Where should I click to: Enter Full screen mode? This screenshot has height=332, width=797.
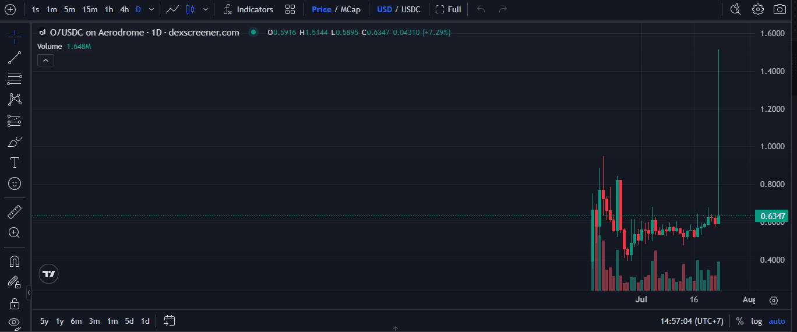(x=449, y=9)
